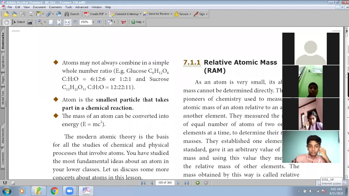The image size is (349, 196).
Task: Open the Comments menu
Action: 55,7
